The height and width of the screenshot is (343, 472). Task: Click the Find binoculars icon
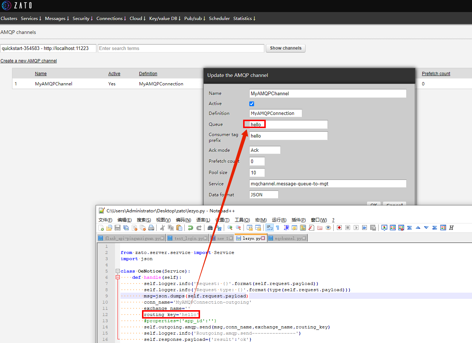pyautogui.click(x=210, y=228)
